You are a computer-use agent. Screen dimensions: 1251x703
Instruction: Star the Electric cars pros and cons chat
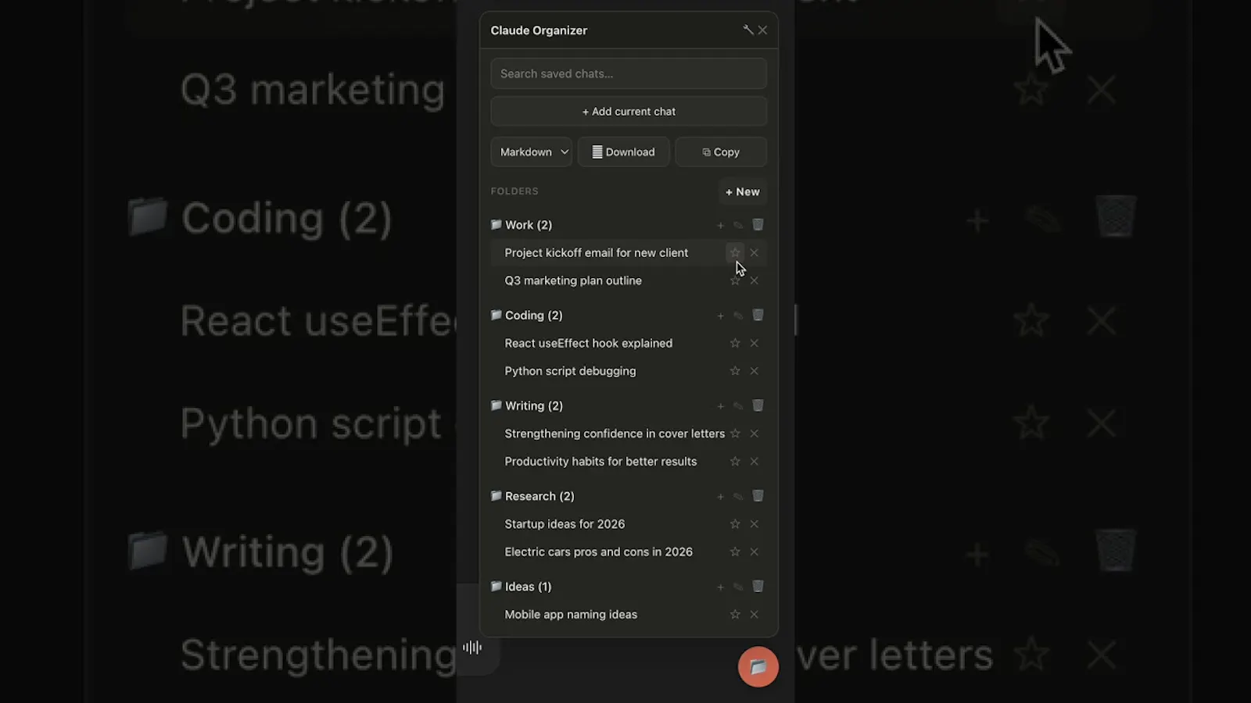click(x=735, y=552)
